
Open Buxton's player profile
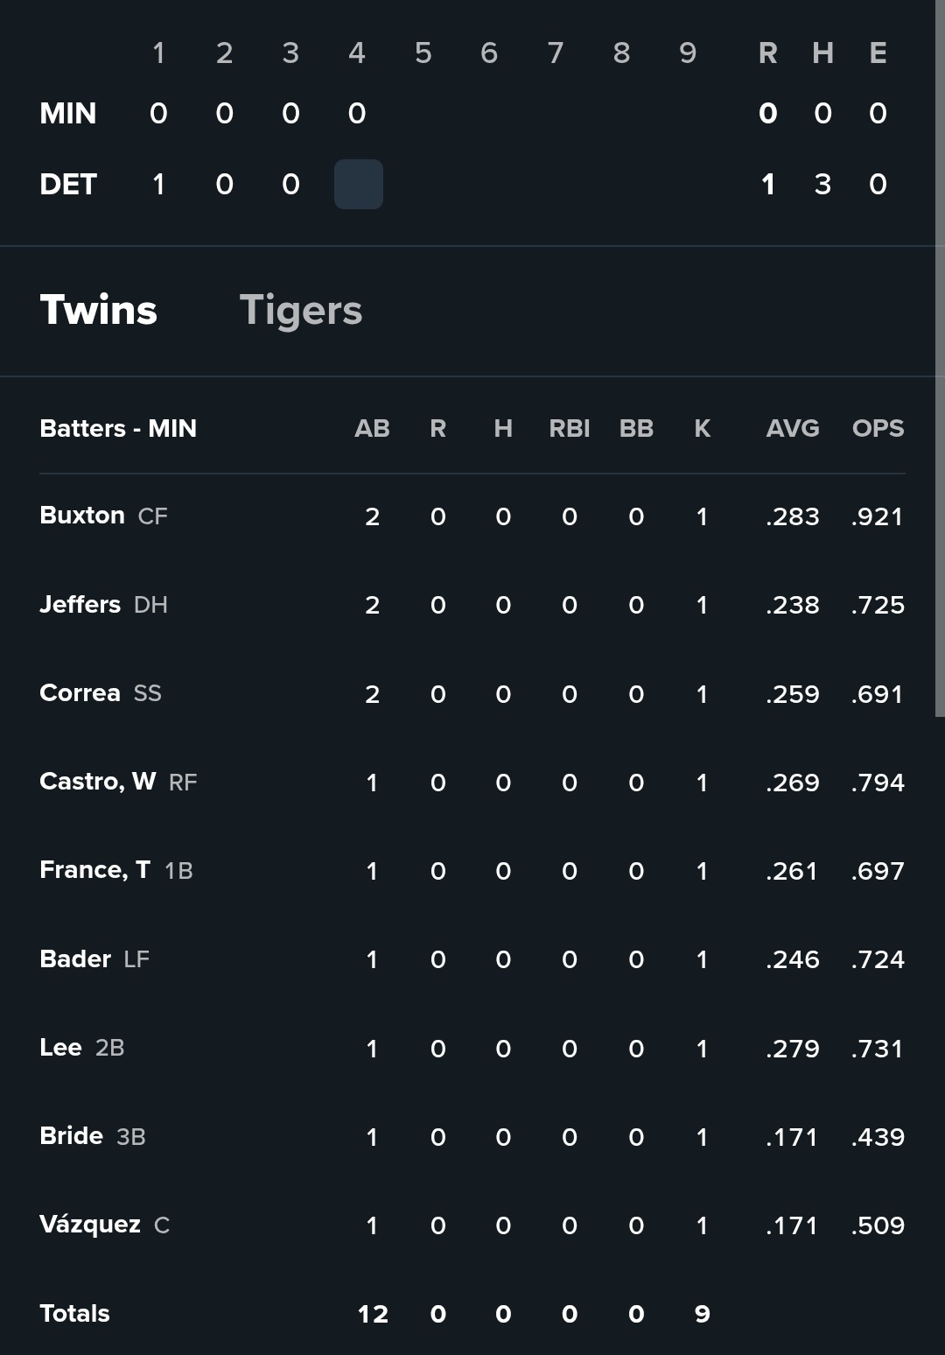click(x=82, y=515)
